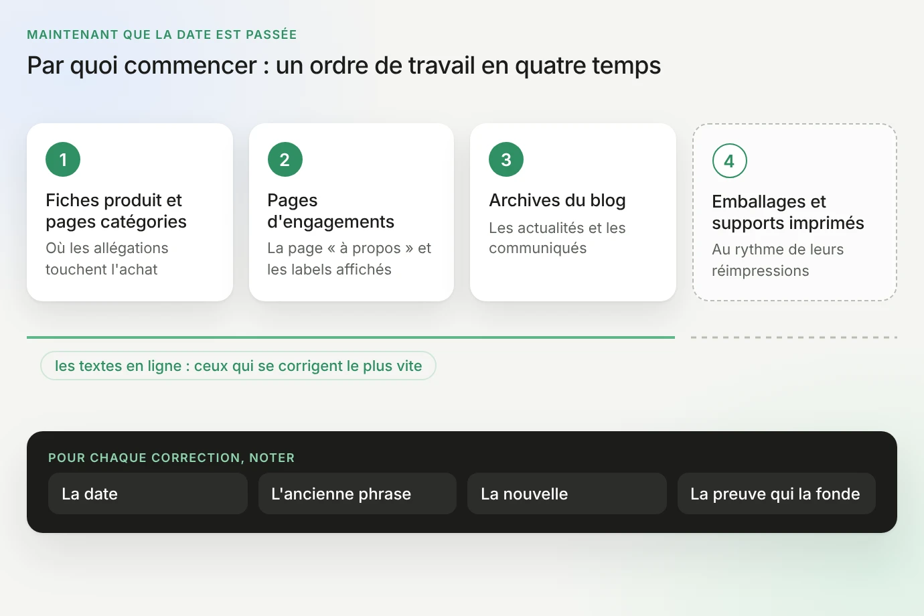Click the main title "Par quoi commencer"

pyautogui.click(x=344, y=66)
